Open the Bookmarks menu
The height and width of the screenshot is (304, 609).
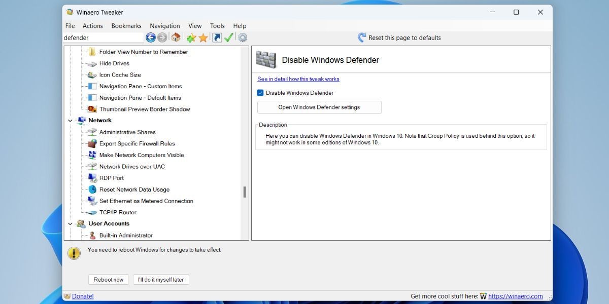126,26
